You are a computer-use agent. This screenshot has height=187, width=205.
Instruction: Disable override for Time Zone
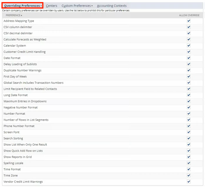(x=189, y=175)
